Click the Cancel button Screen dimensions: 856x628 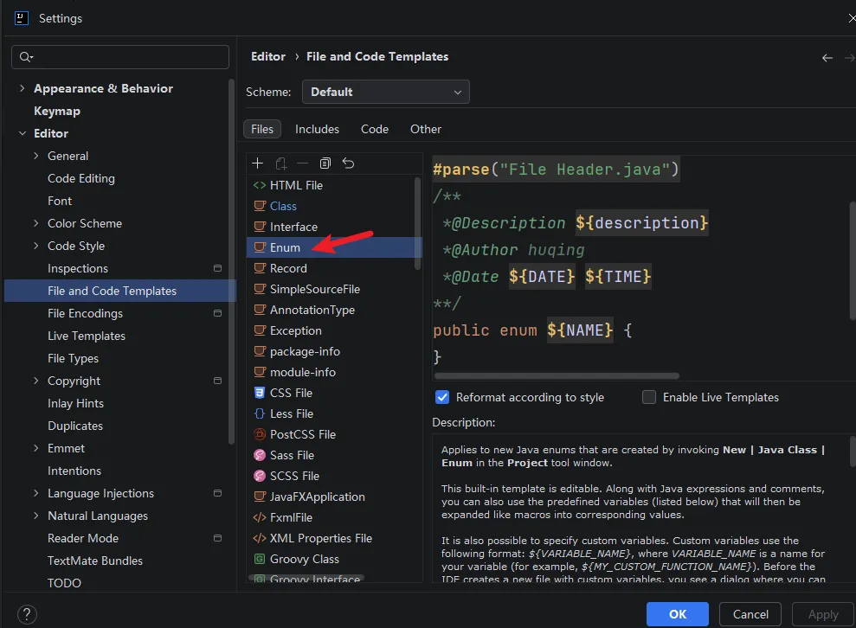[750, 614]
